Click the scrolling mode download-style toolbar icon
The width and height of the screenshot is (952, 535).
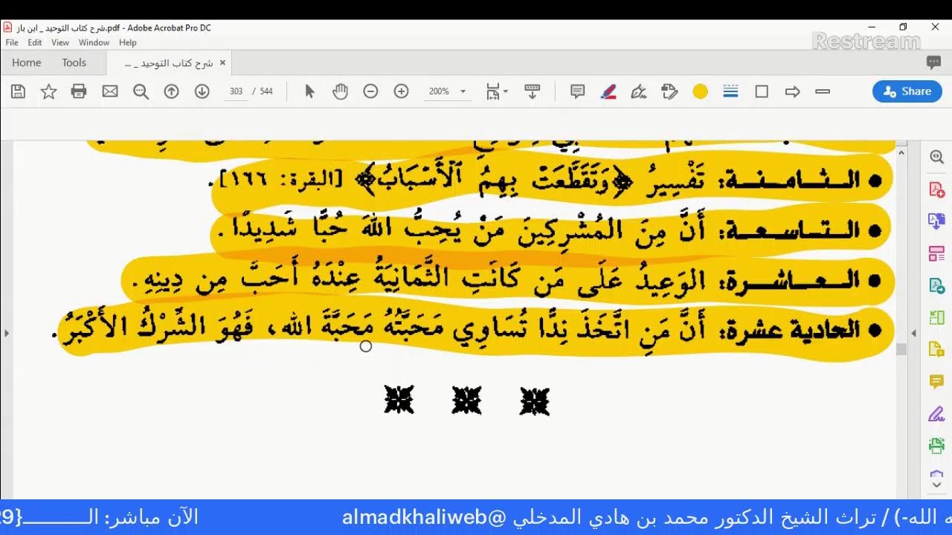tap(532, 91)
